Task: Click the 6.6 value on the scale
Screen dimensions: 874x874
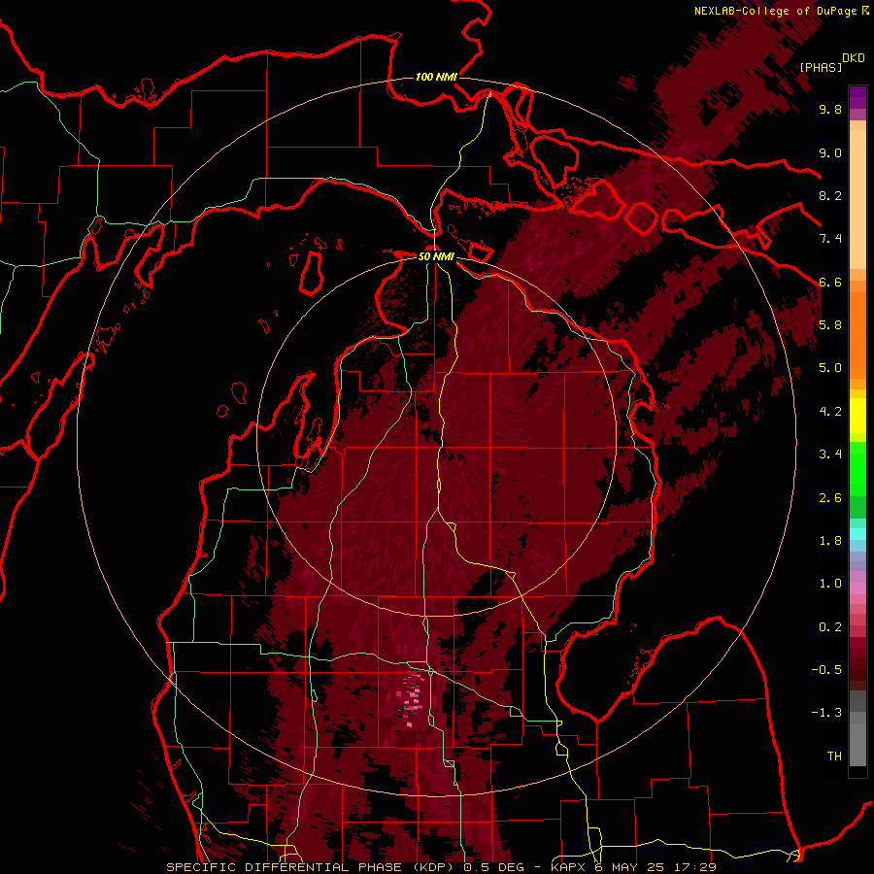Action: (830, 282)
